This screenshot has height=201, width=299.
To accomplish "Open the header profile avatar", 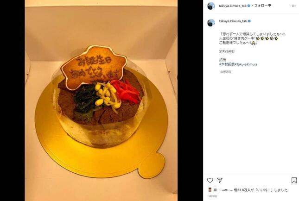I will point(211,6).
